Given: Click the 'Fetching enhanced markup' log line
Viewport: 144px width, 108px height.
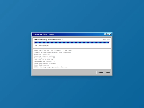Looking at the screenshot, I should [45, 56].
